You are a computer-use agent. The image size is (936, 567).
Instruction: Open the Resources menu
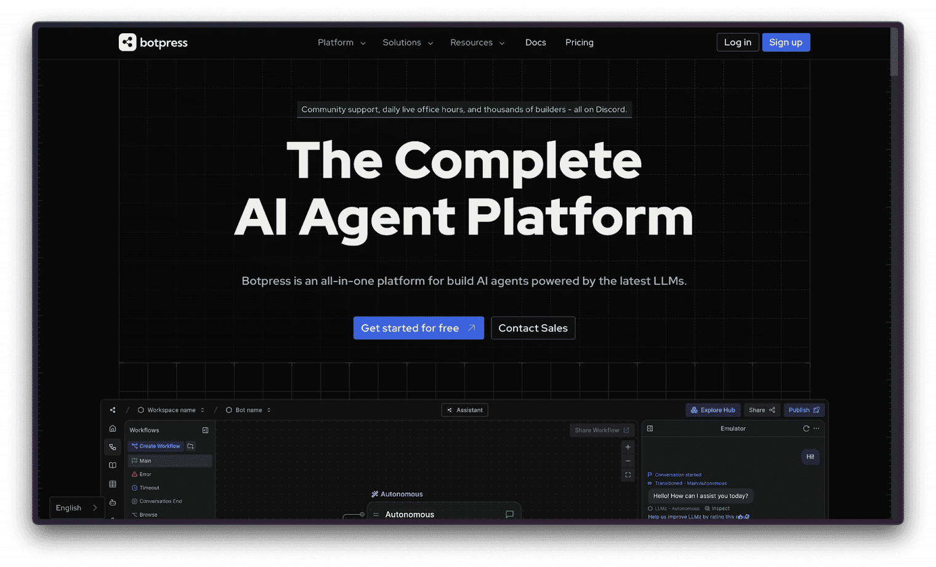pyautogui.click(x=477, y=42)
